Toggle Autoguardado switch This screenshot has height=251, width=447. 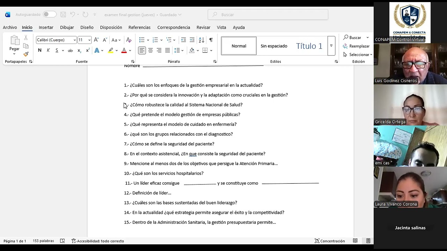coord(50,14)
